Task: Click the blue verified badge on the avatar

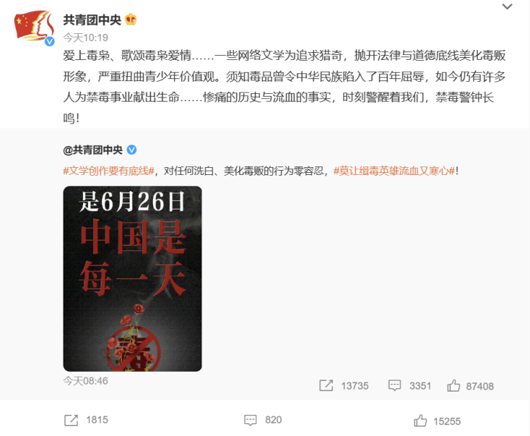Action: pyautogui.click(x=49, y=41)
